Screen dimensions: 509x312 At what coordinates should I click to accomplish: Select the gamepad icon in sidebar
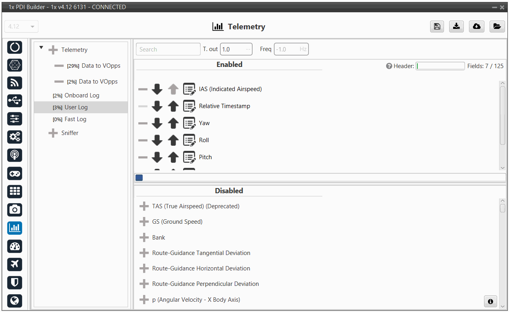click(15, 173)
